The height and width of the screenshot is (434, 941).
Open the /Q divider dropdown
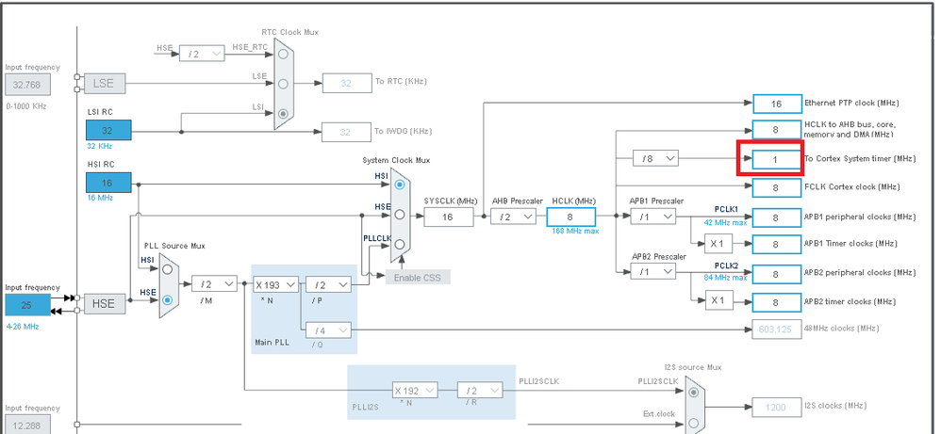point(328,330)
